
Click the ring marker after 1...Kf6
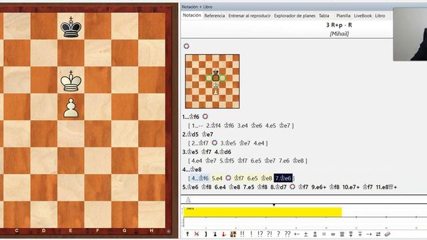tap(205, 117)
